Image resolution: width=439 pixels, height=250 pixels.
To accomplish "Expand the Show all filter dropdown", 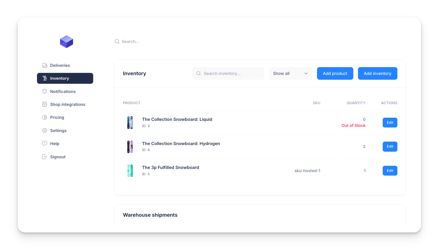I will [x=290, y=74].
